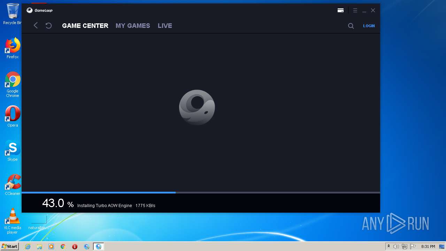The image size is (446, 251).
Task: Click the Show desktop button
Action: pos(442,246)
